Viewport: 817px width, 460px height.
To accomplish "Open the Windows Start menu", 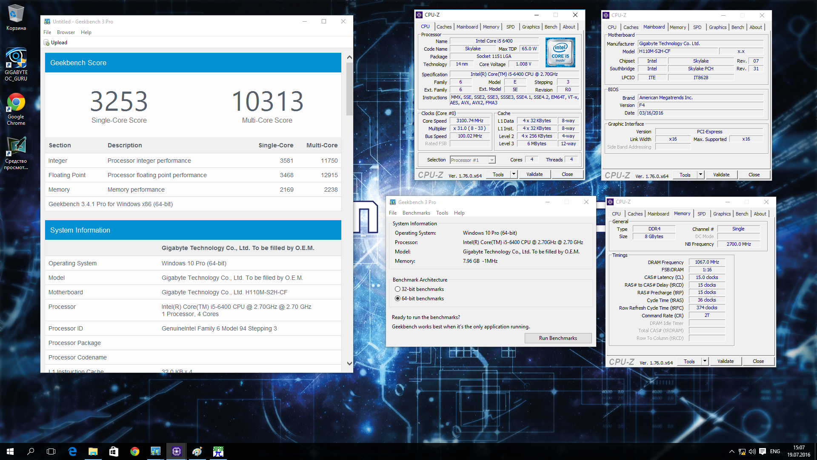I will coord(10,451).
